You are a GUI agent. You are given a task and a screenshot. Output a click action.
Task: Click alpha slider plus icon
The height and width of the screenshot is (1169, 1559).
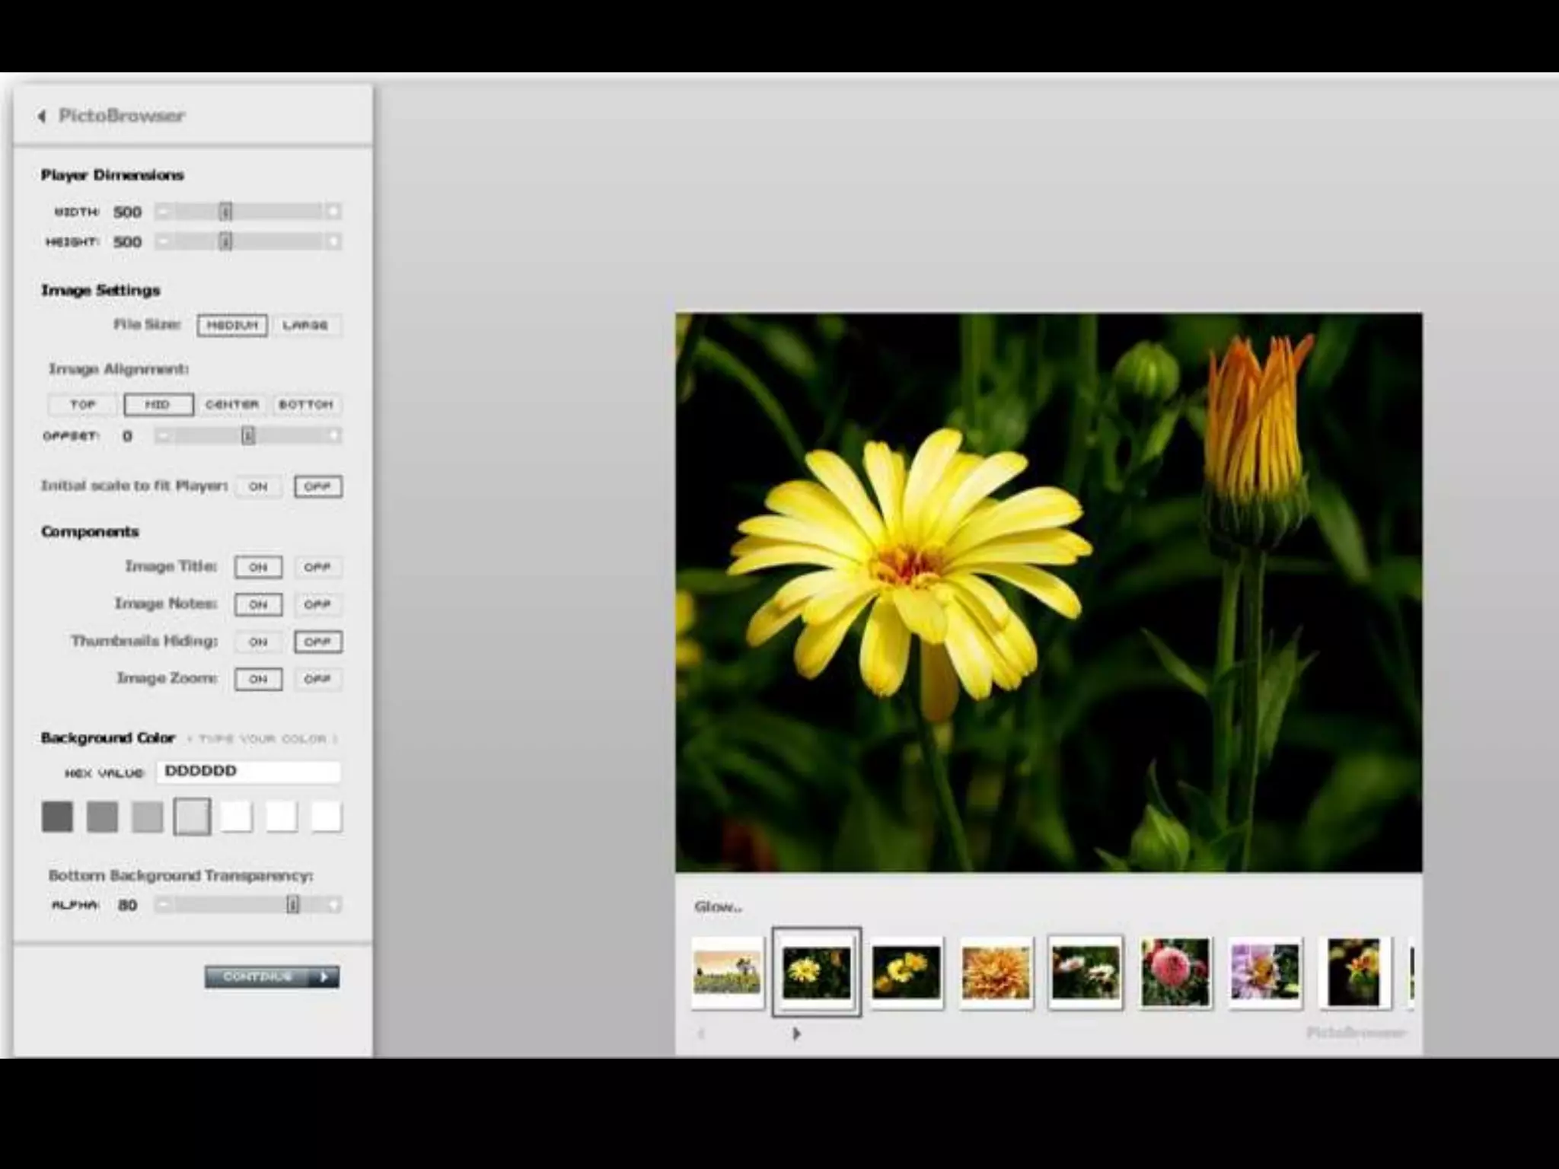coord(333,905)
